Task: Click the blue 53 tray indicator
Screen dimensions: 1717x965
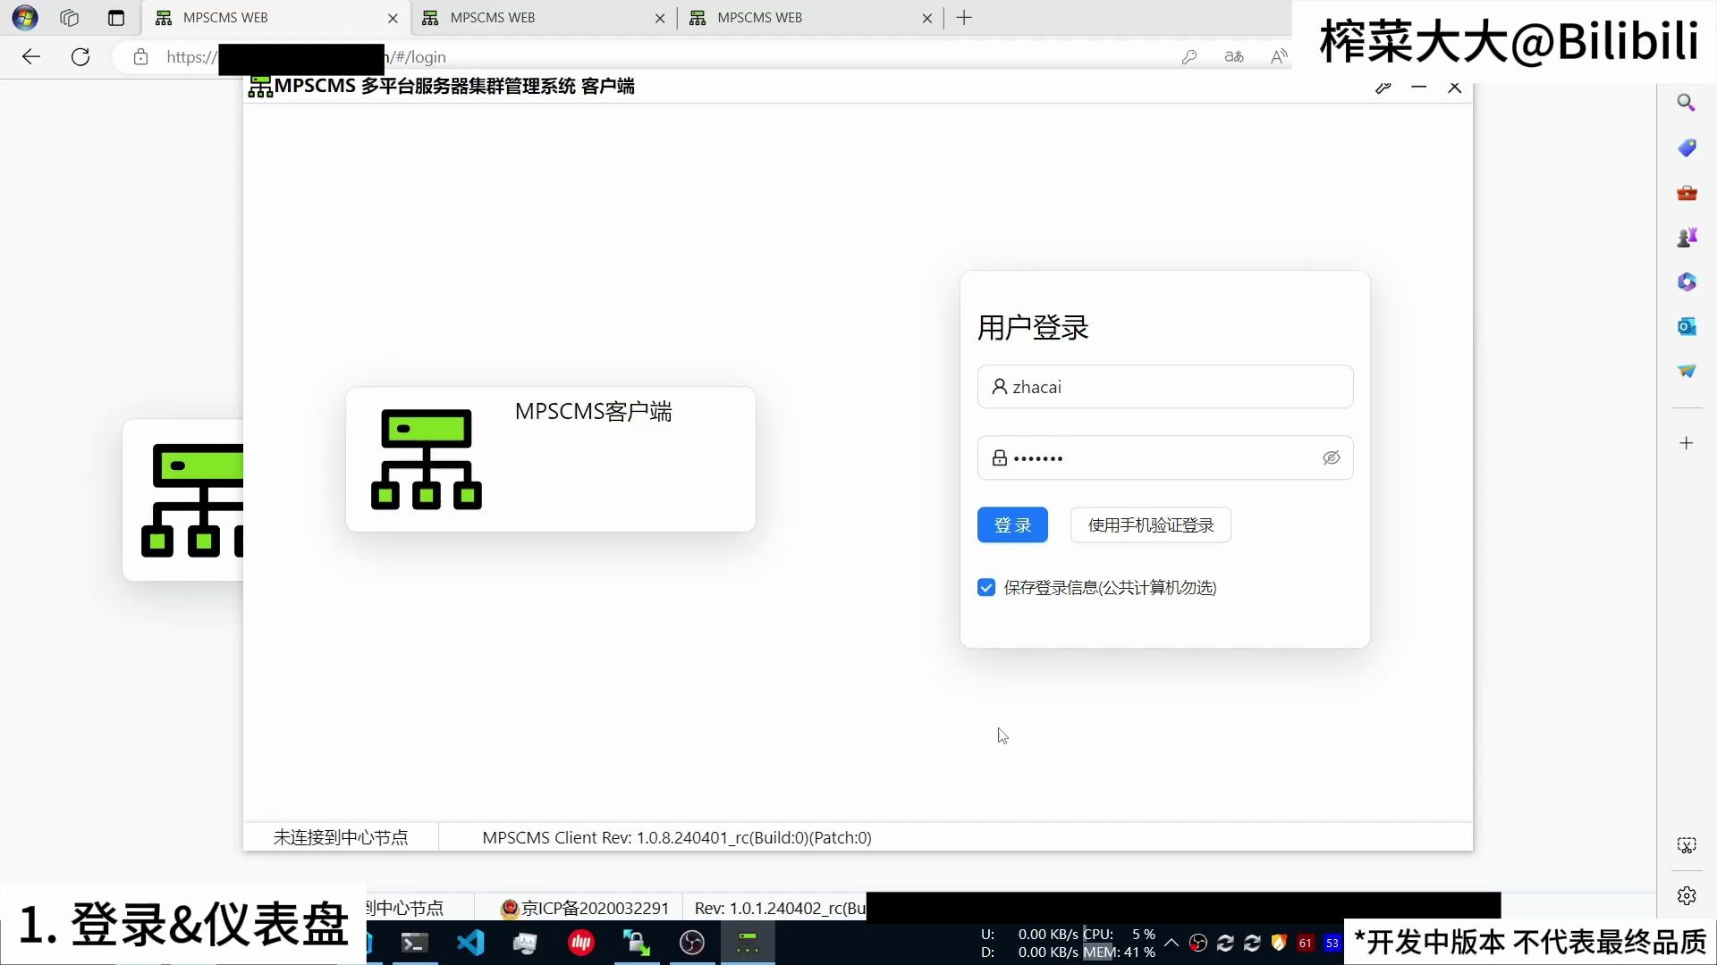Action: [1332, 943]
